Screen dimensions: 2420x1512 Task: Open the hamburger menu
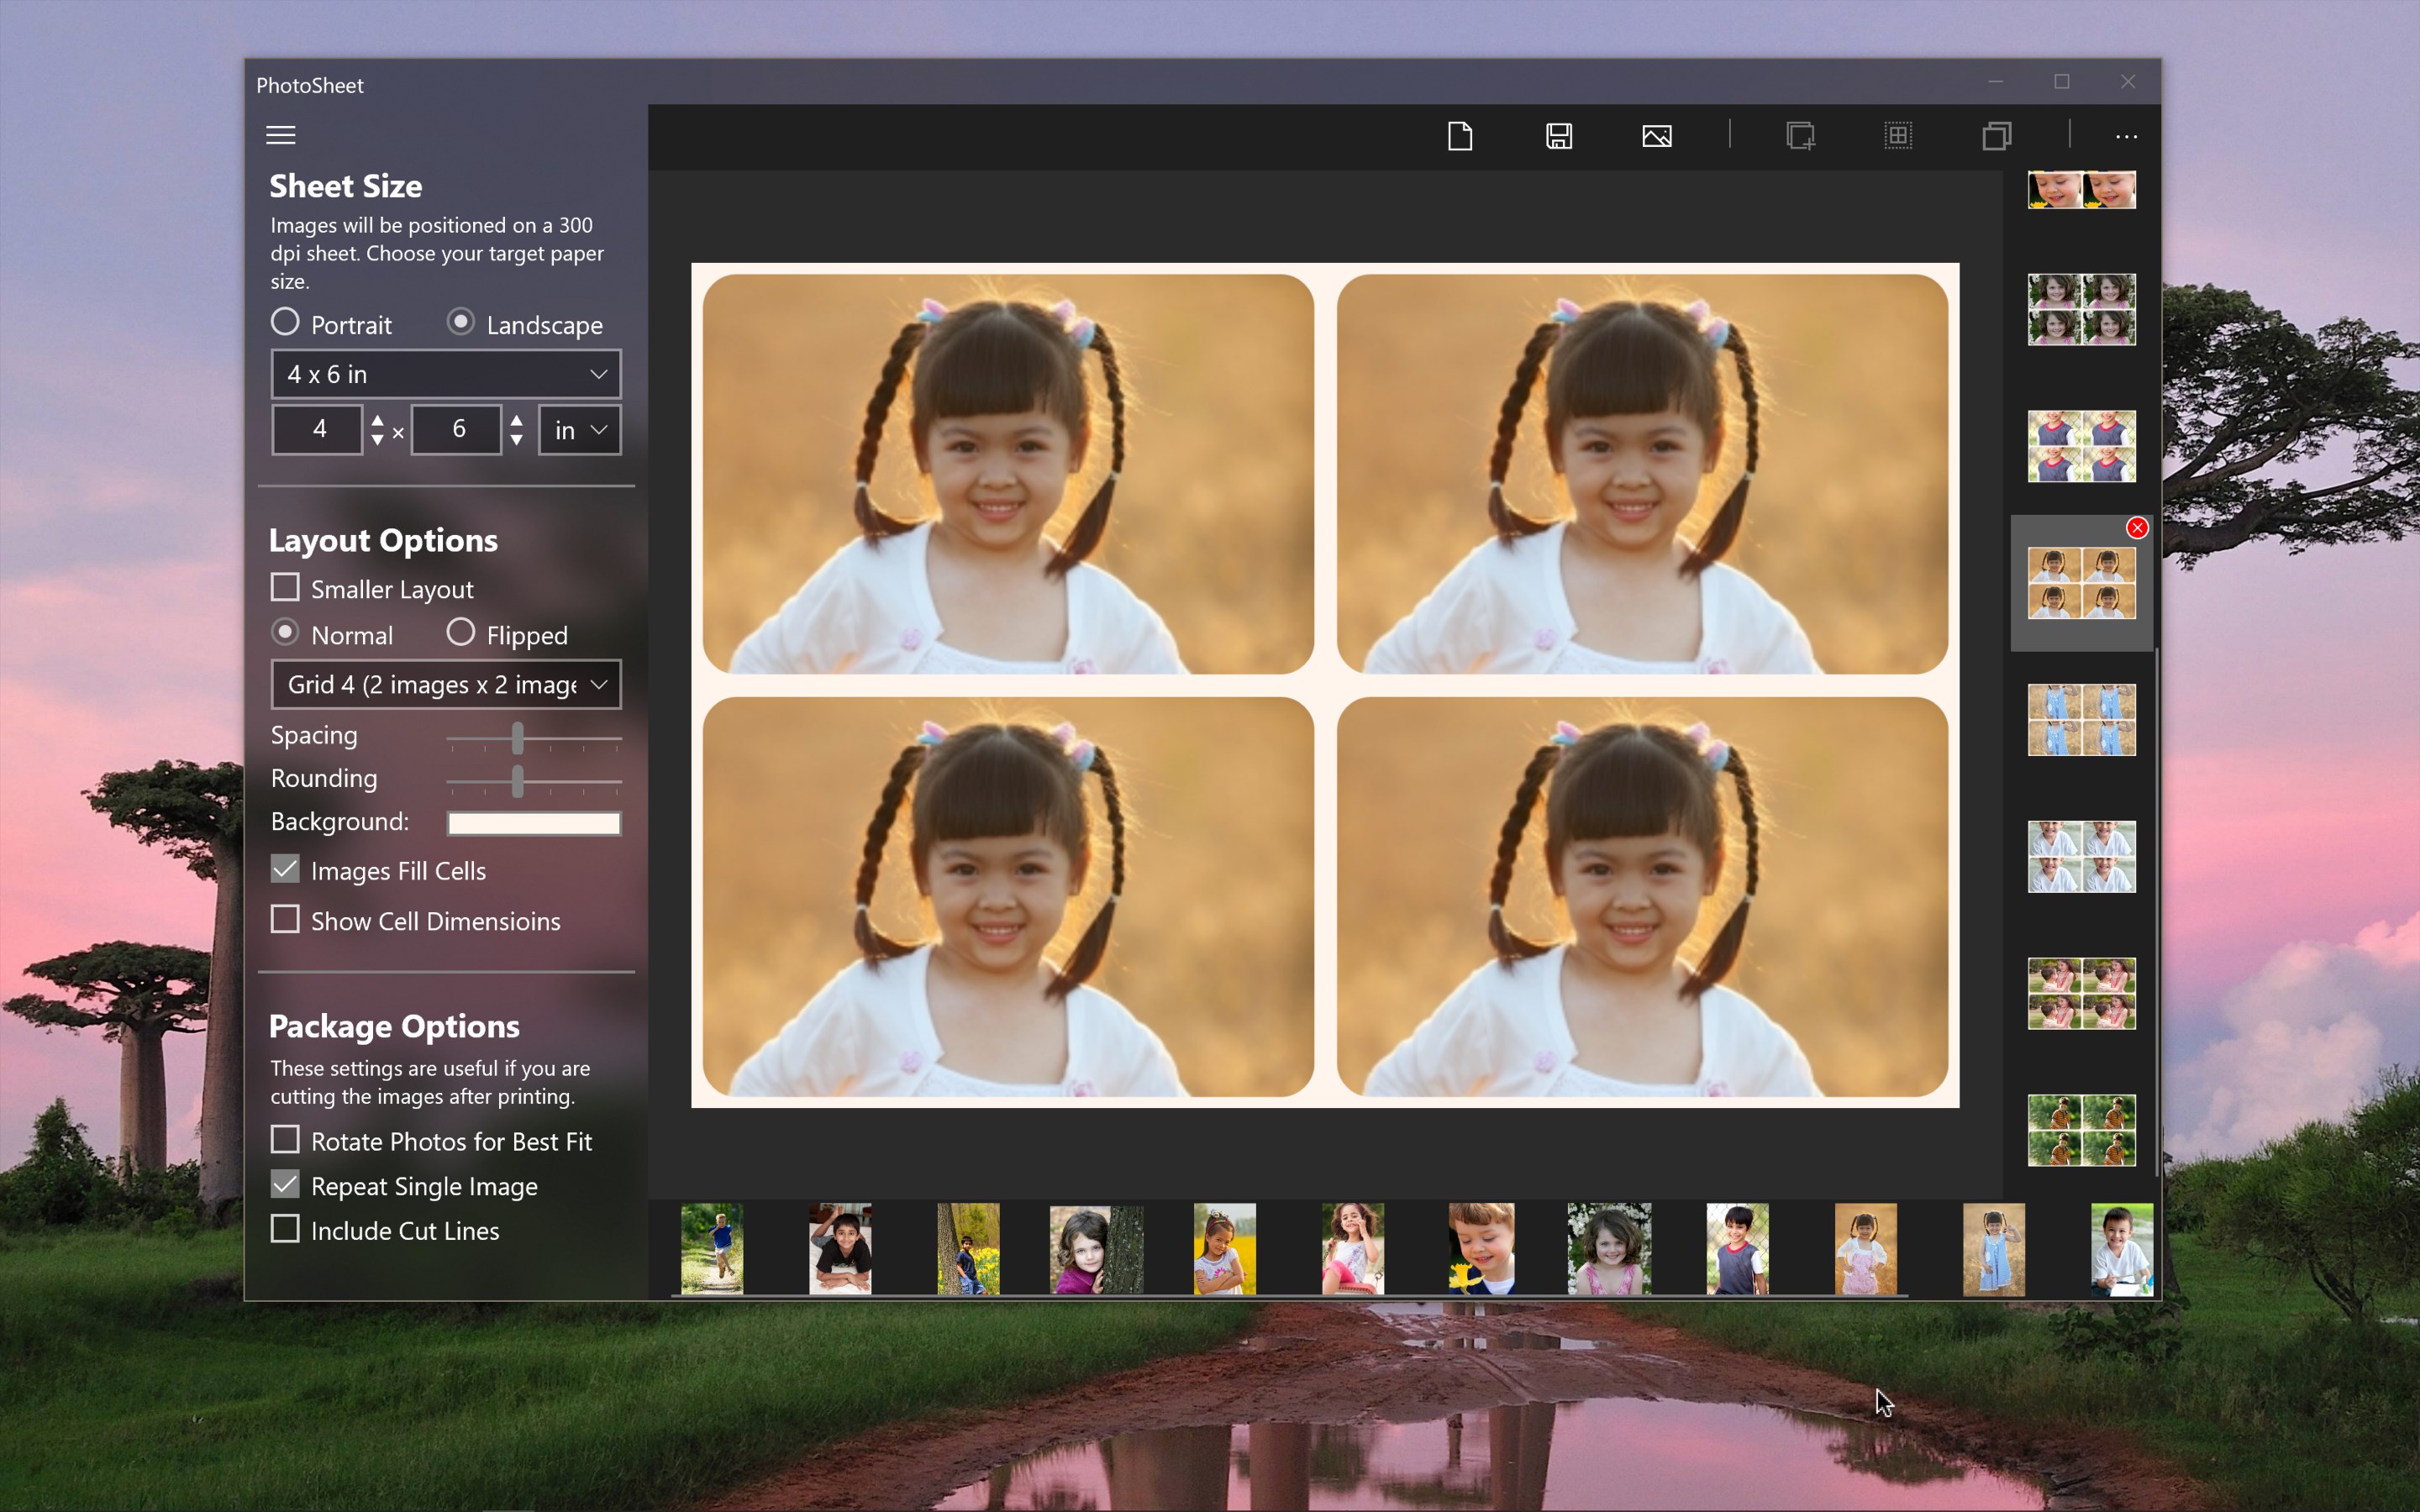coord(281,135)
